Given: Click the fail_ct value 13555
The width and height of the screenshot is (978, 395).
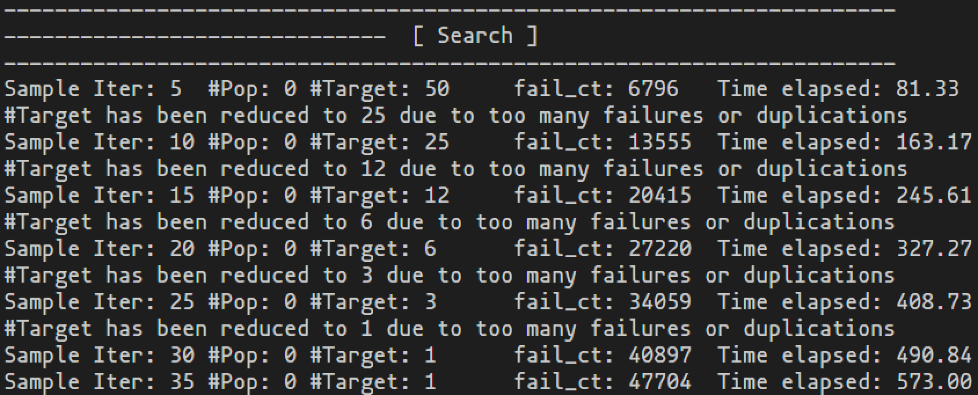Looking at the screenshot, I should [660, 142].
